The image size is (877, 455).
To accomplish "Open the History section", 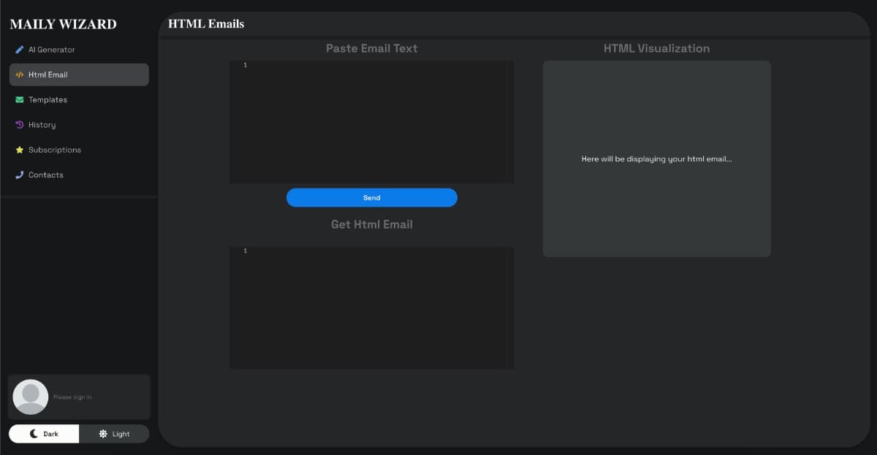I will coord(79,125).
